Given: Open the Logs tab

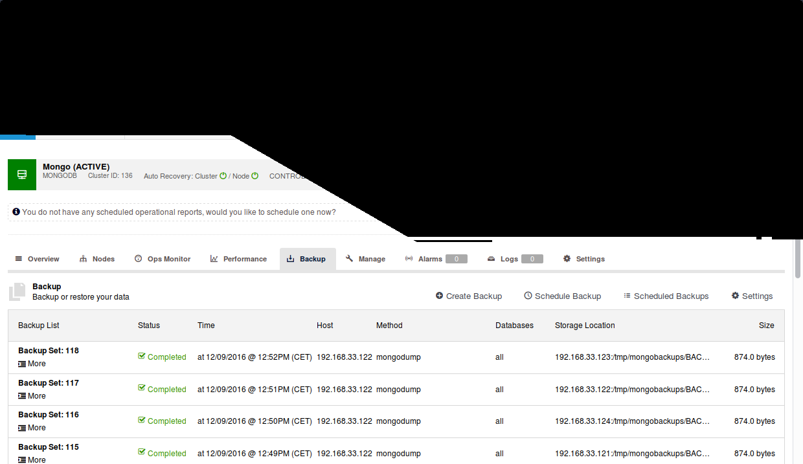Looking at the screenshot, I should click(515, 259).
